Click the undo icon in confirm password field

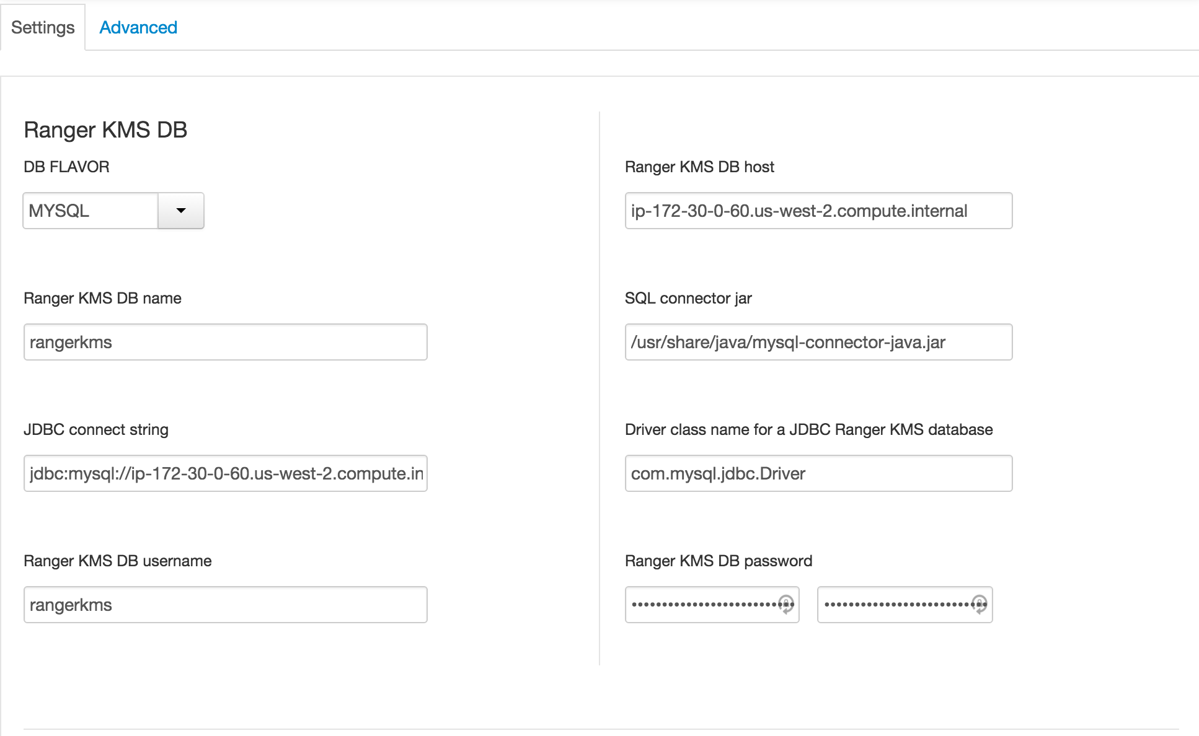[980, 604]
